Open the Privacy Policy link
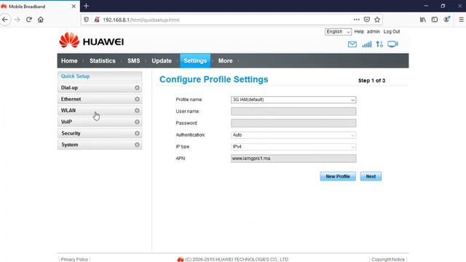Screen dimensions: 466x262 [74, 259]
